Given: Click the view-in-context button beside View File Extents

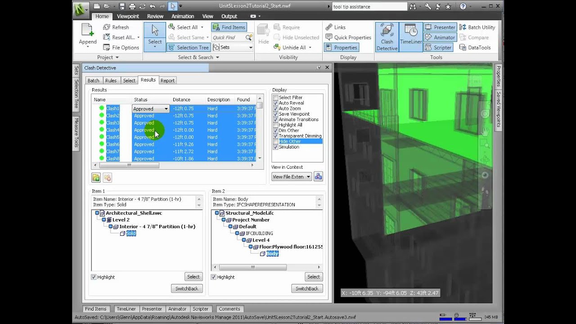Looking at the screenshot, I should [318, 176].
